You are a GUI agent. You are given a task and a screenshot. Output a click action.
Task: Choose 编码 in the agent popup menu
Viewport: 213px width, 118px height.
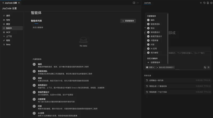[157, 20]
